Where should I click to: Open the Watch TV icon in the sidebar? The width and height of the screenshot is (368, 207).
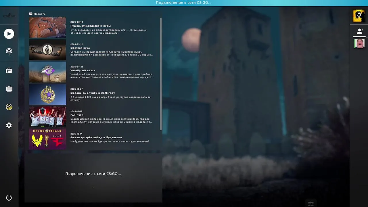pyautogui.click(x=9, y=89)
